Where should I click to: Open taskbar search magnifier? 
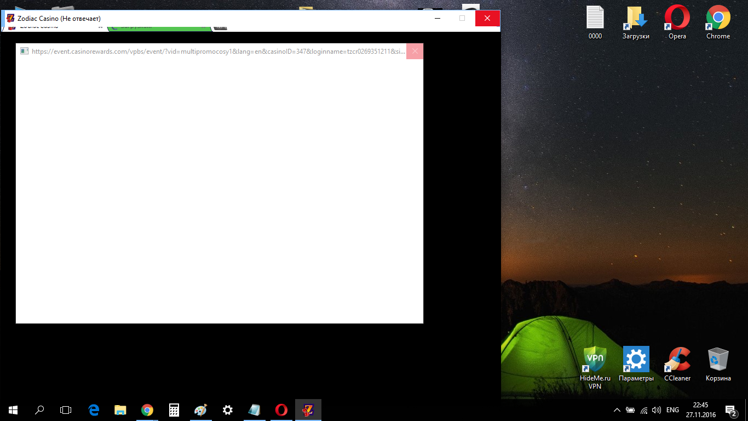(x=39, y=409)
